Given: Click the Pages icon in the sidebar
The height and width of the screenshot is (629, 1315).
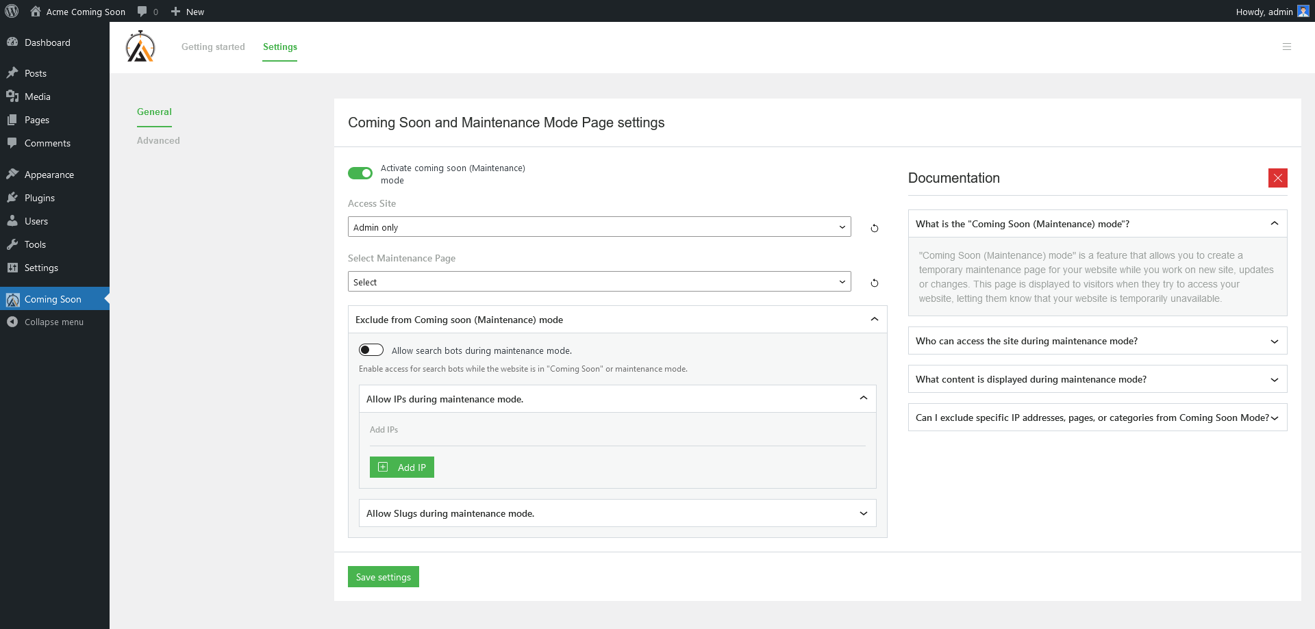Looking at the screenshot, I should [12, 119].
